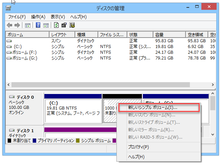The width and height of the screenshot is (221, 165).
Task: Click the disabled 新しい RAID-5 ボリューム(W)... entry
Action: click(x=159, y=137)
